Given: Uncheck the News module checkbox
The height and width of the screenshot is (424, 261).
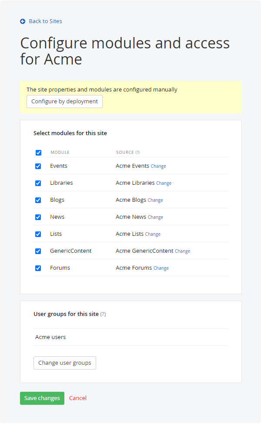Looking at the screenshot, I should point(38,217).
